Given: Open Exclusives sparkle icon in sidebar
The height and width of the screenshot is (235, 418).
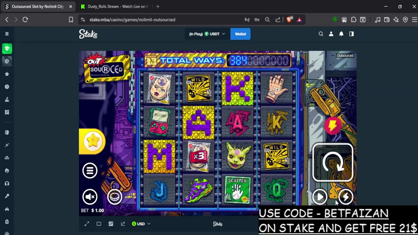Looking at the screenshot, I should 7,145.
